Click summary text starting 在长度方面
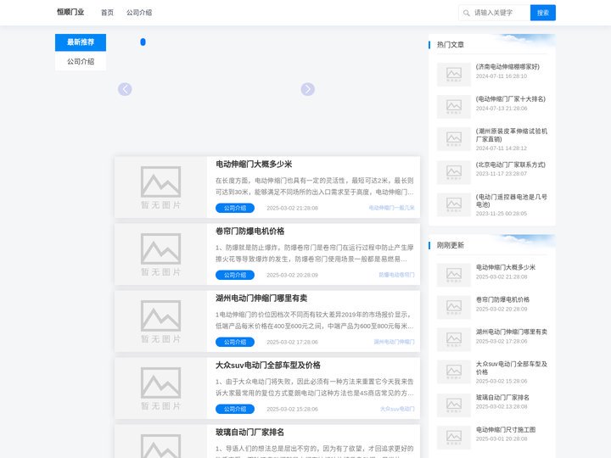The image size is (611, 458). pos(315,186)
